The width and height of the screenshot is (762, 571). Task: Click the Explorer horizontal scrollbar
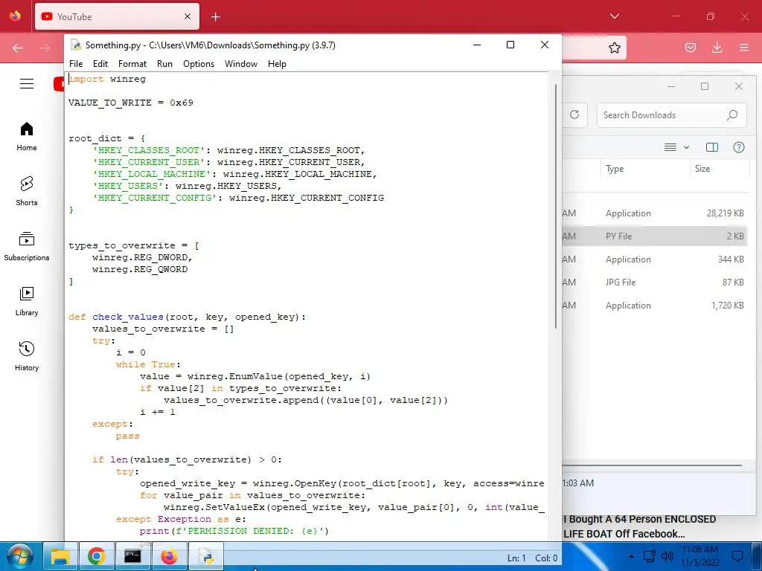(x=652, y=465)
